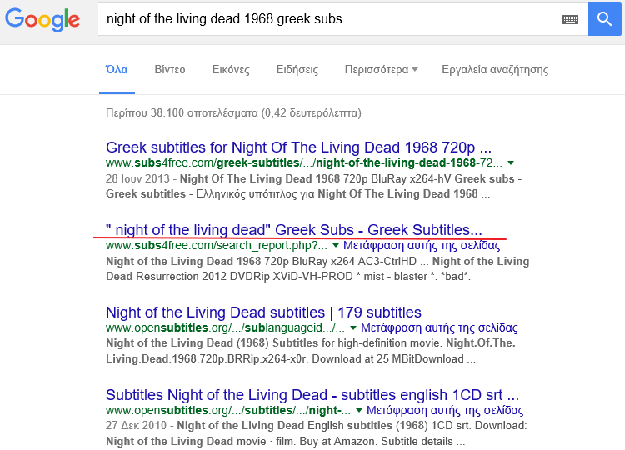Click Μετάφραση αυτής της σελίδας for subs4free search_report
Viewport: 625px width, 450px height.
tap(422, 245)
